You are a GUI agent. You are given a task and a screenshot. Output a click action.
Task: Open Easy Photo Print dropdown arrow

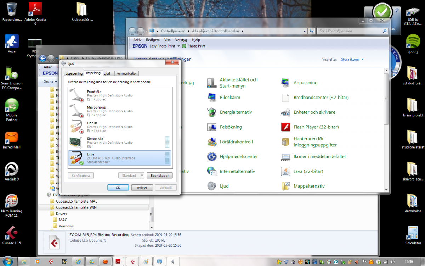point(179,46)
